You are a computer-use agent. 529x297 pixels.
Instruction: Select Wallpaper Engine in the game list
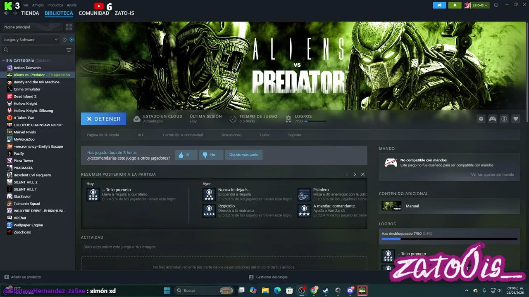(x=28, y=225)
